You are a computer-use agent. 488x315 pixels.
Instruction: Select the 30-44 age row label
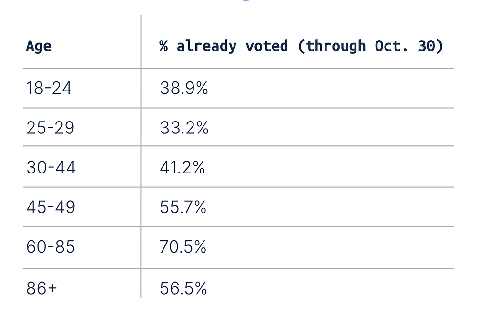[x=51, y=167]
